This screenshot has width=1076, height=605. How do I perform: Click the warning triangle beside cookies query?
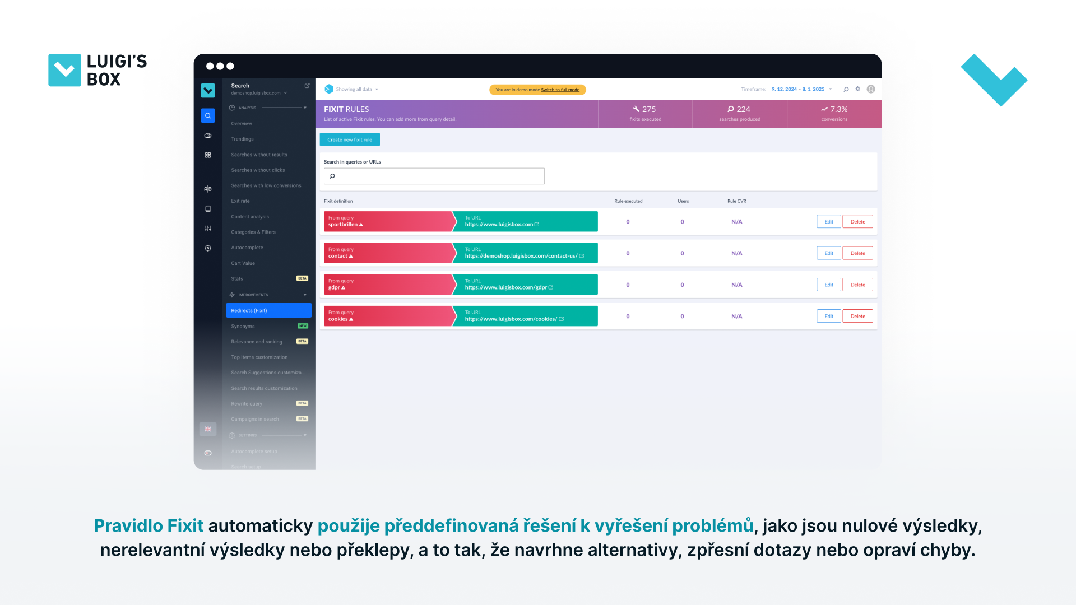click(351, 319)
